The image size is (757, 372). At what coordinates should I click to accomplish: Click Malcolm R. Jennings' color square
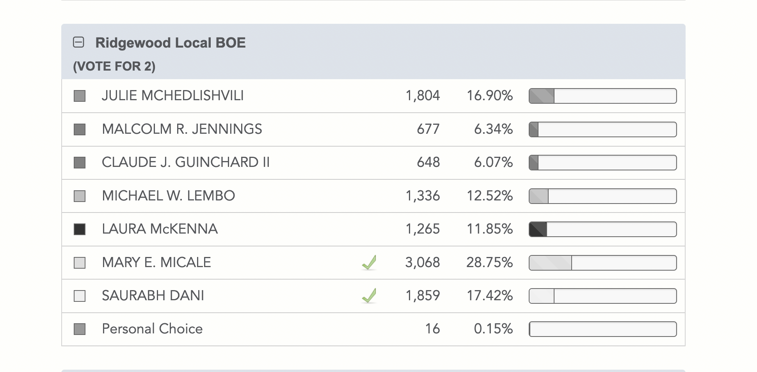coord(80,129)
